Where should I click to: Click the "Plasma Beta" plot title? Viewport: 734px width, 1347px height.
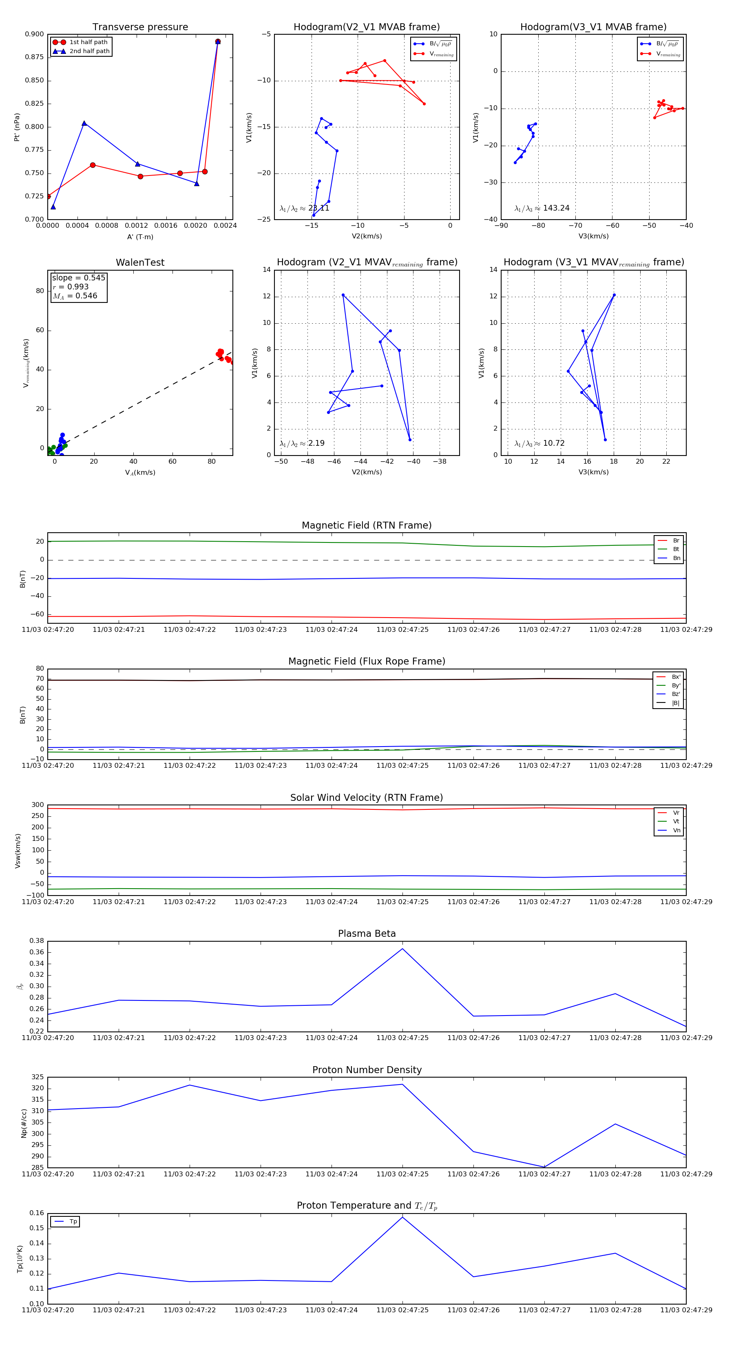pyautogui.click(x=367, y=934)
